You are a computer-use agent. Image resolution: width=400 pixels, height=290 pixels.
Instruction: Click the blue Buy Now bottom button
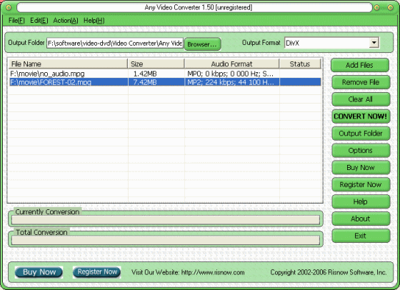click(x=39, y=272)
